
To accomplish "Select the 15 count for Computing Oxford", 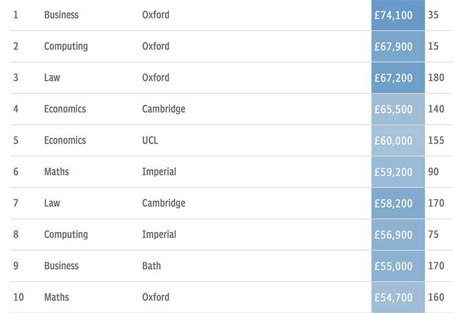I will (x=433, y=46).
